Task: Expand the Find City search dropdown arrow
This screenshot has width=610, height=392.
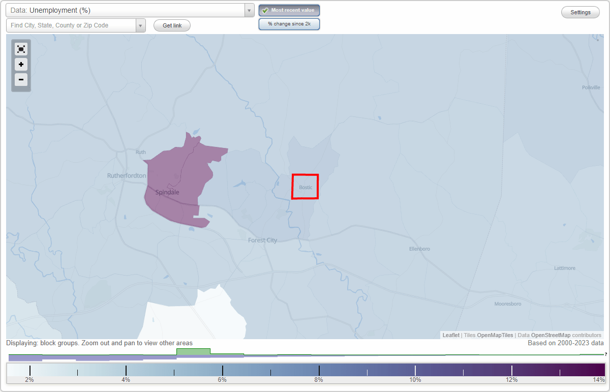Action: [141, 25]
